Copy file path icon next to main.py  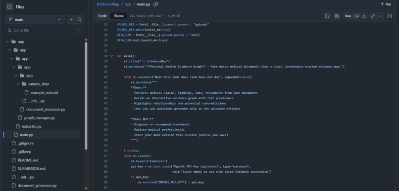point(156,4)
